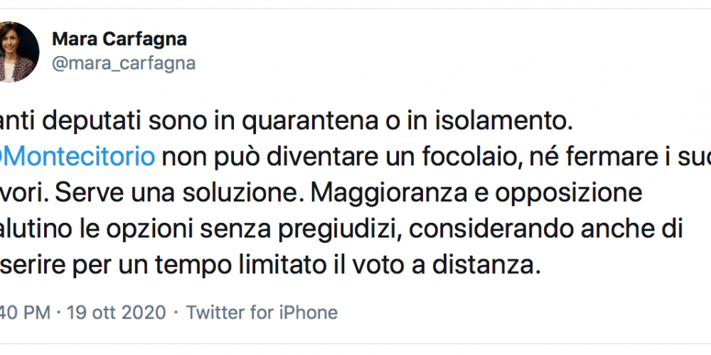
Task: Click the tweet time ending in PM
Action: tap(25, 312)
